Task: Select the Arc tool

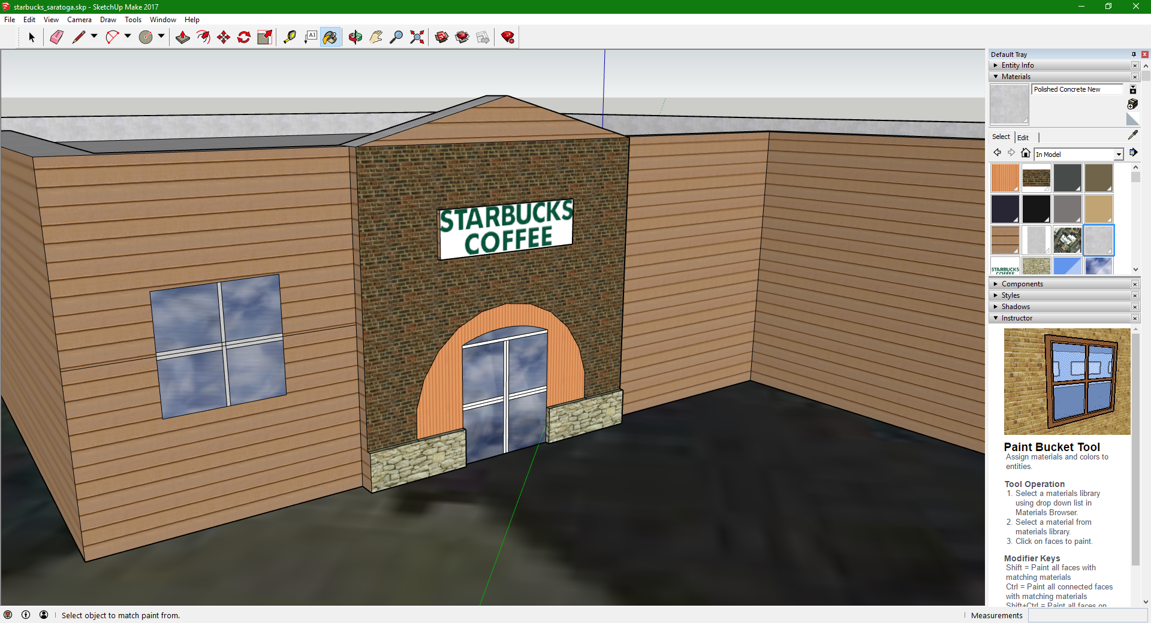Action: pos(112,37)
